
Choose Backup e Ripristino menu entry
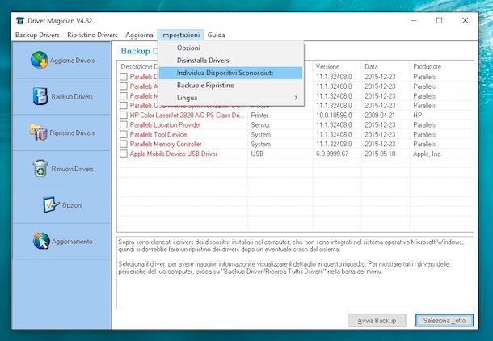(231, 85)
